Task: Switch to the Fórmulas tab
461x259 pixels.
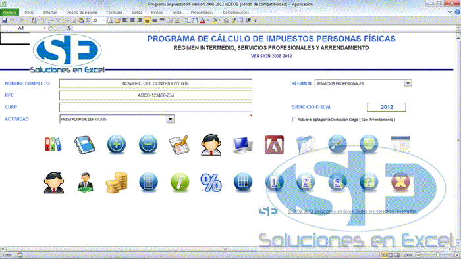Action: click(x=114, y=12)
